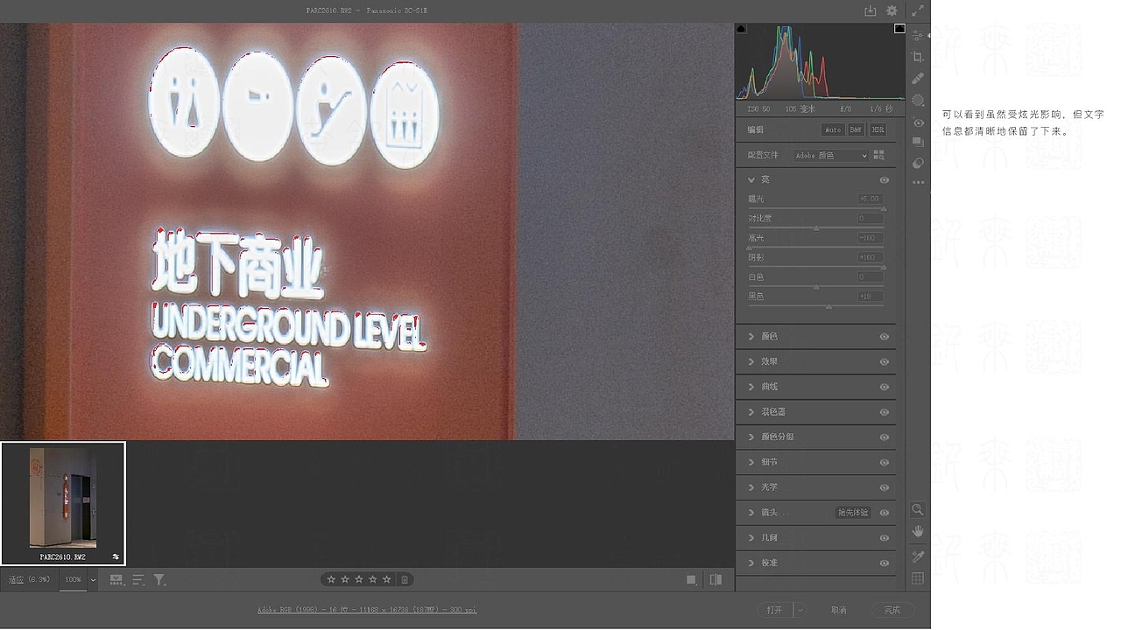Open the Adobe 颜色 profile dropdown
Screen dimensions: 1121x630
[x=830, y=155]
